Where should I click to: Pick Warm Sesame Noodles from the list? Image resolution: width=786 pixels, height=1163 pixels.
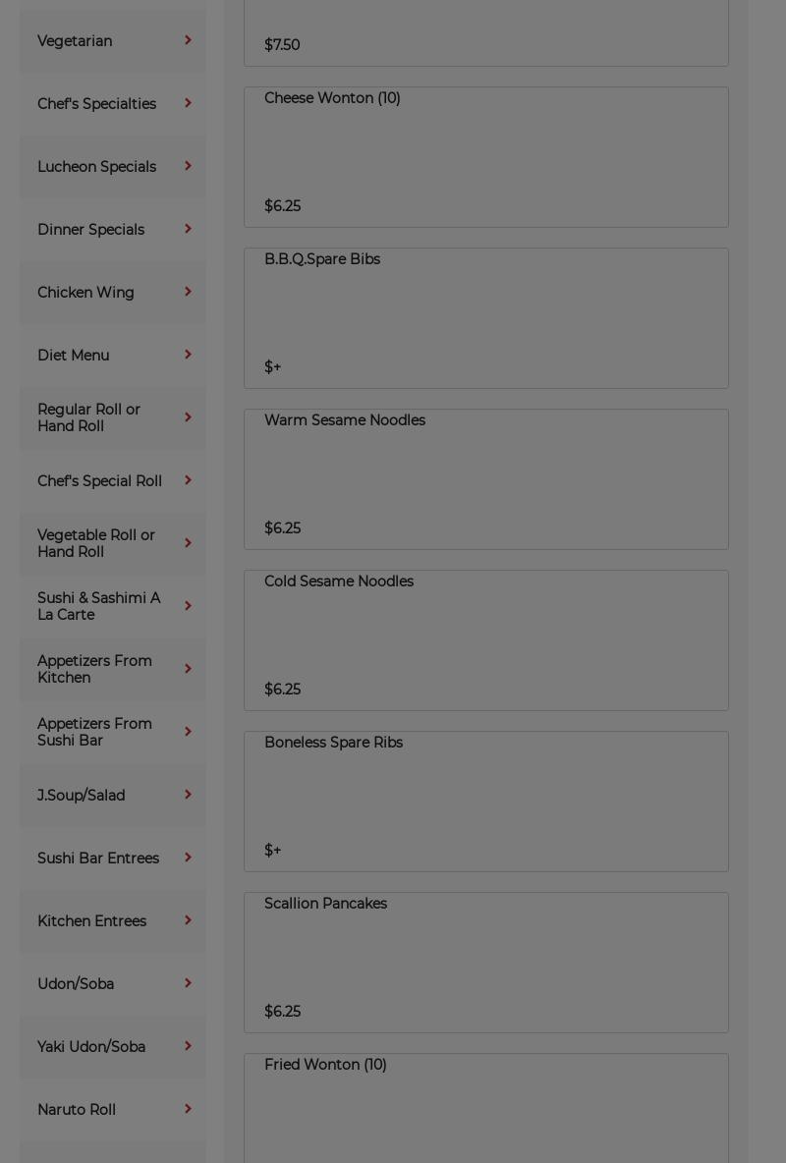click(486, 479)
